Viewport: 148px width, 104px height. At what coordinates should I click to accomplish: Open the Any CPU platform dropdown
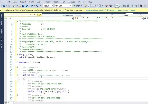63,6
